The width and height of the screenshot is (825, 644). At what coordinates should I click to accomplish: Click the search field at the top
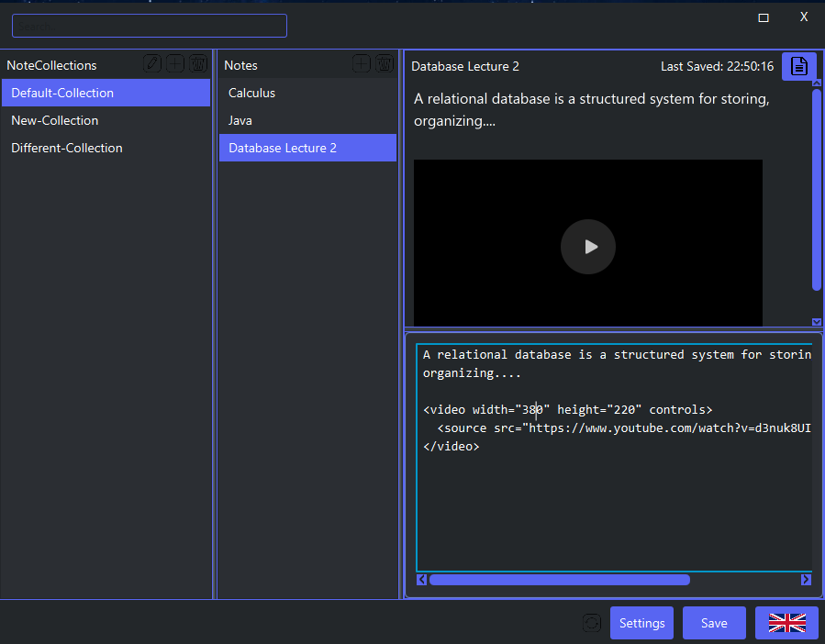point(149,25)
